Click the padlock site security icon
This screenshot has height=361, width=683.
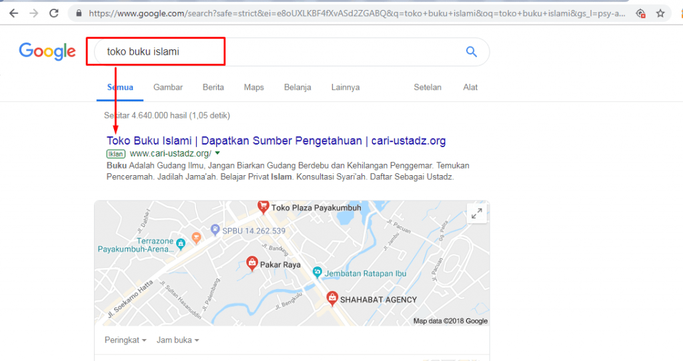[79, 13]
